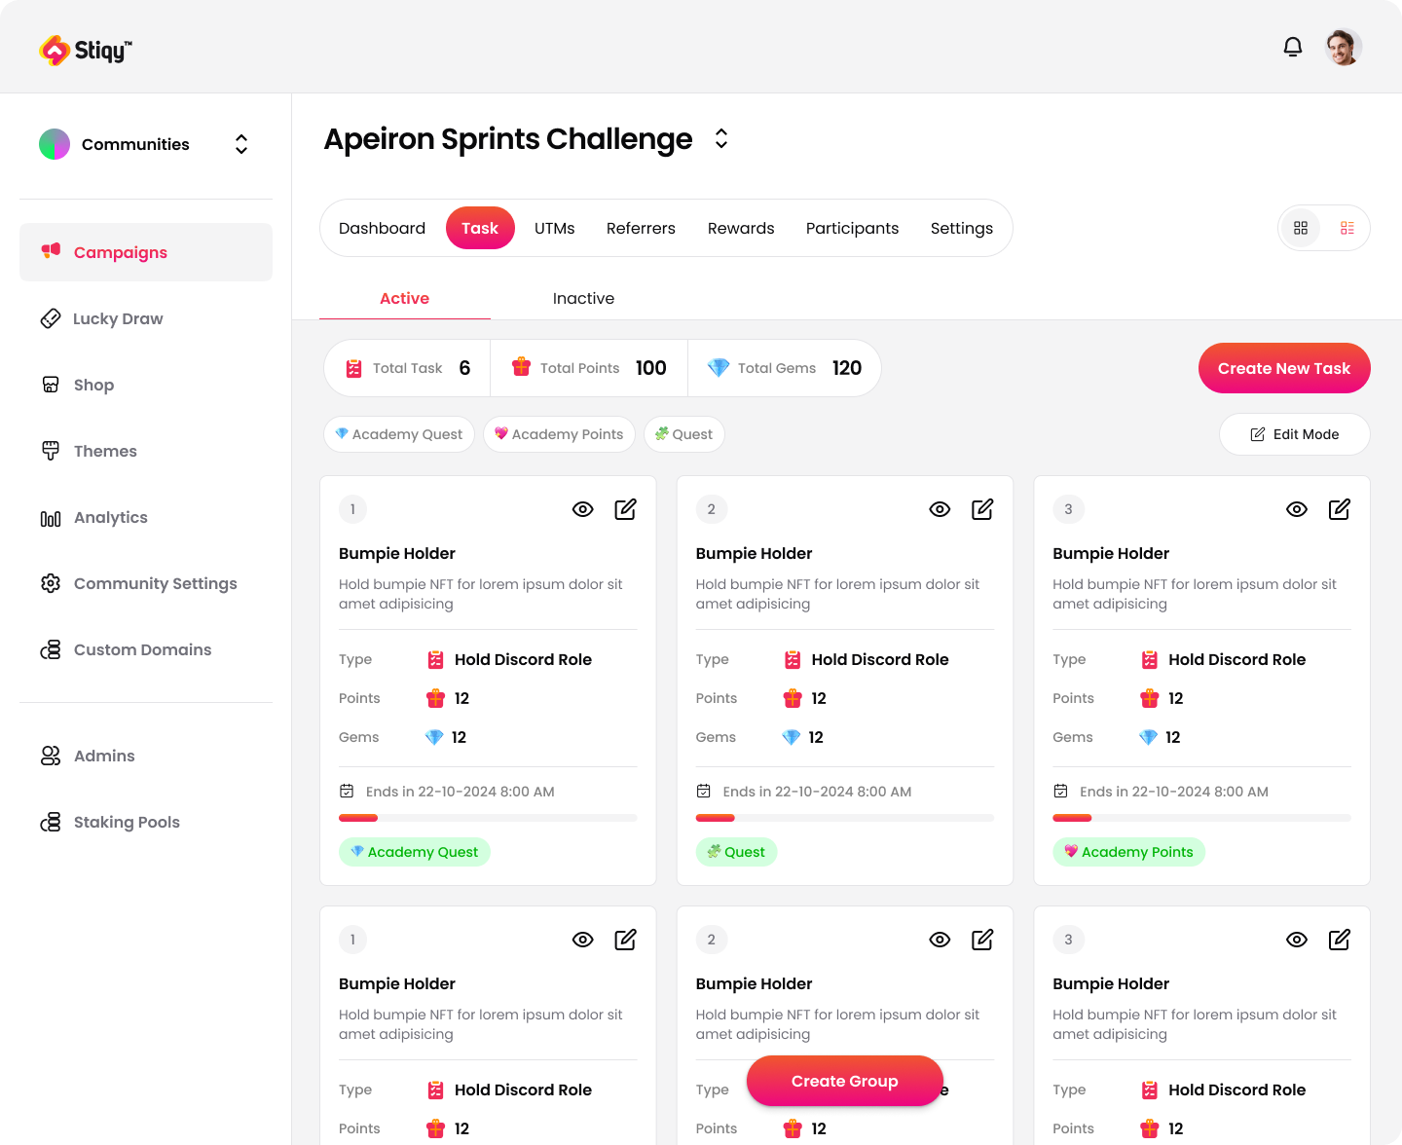Click the Stiqy logo
Screen dimensions: 1402x1145
pos(86,50)
